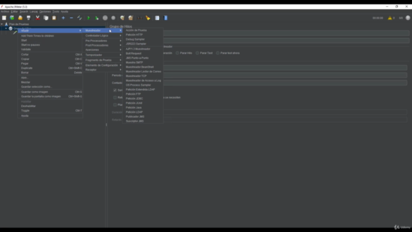Choose Petición HTTP from sampler list

click(143, 35)
